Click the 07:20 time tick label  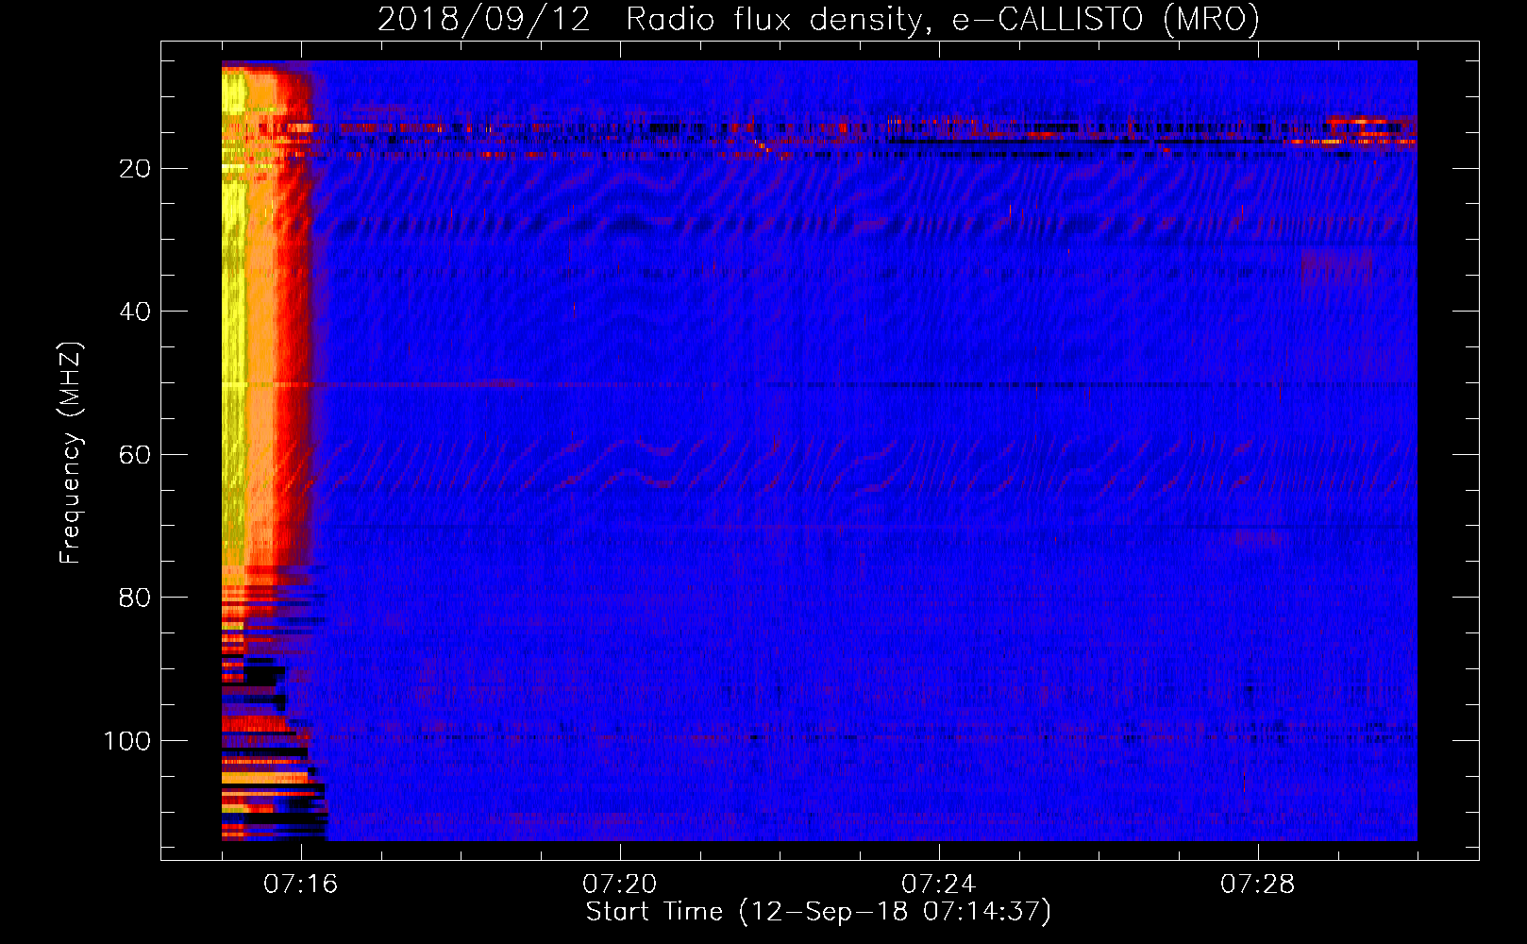click(x=620, y=885)
